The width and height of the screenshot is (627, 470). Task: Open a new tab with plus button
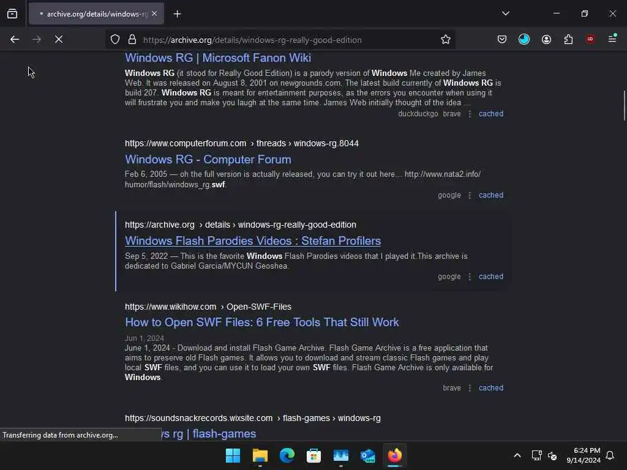tap(177, 14)
